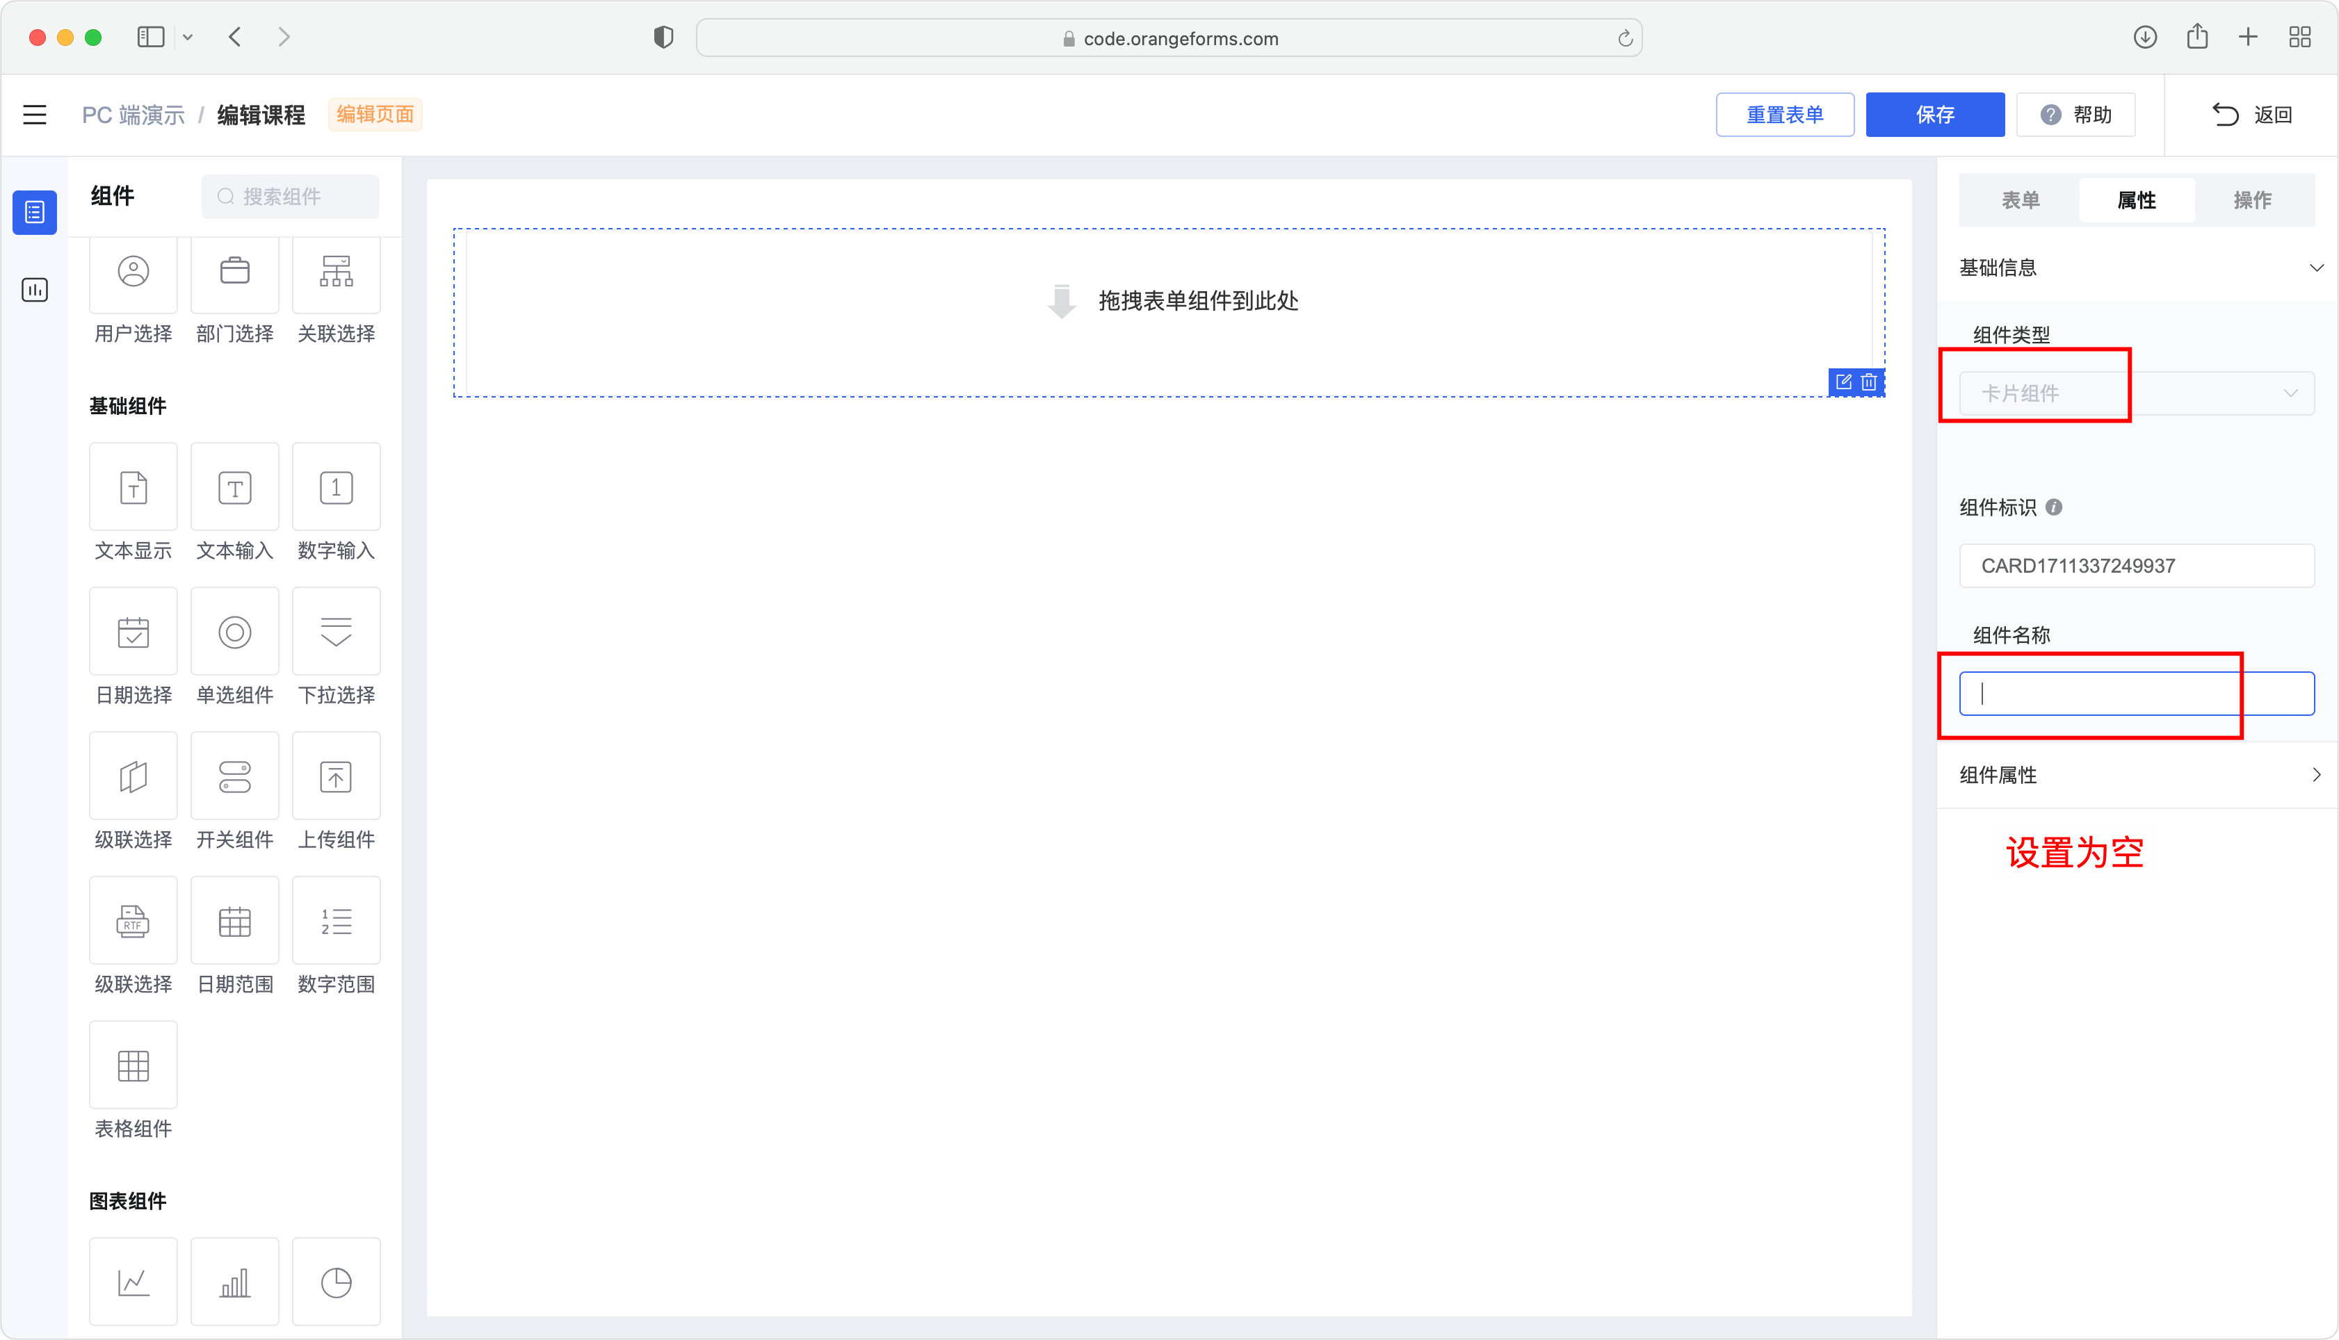This screenshot has width=2339, height=1340.
Task: Click the privacy shield icon
Action: (x=663, y=38)
